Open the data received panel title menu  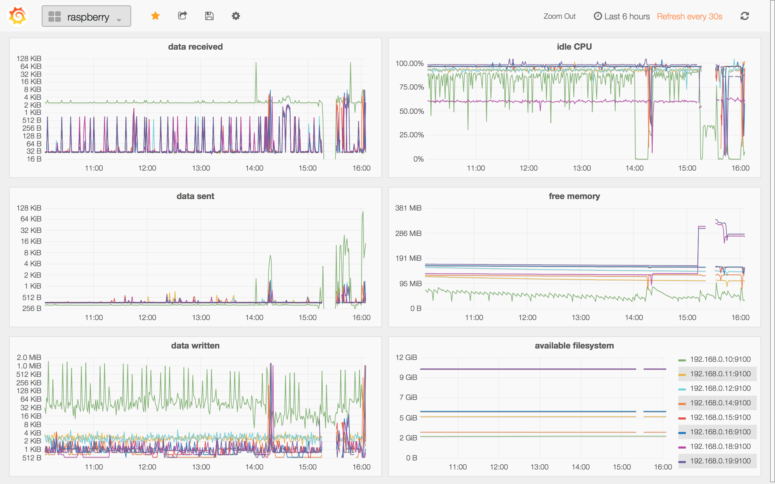tap(195, 47)
